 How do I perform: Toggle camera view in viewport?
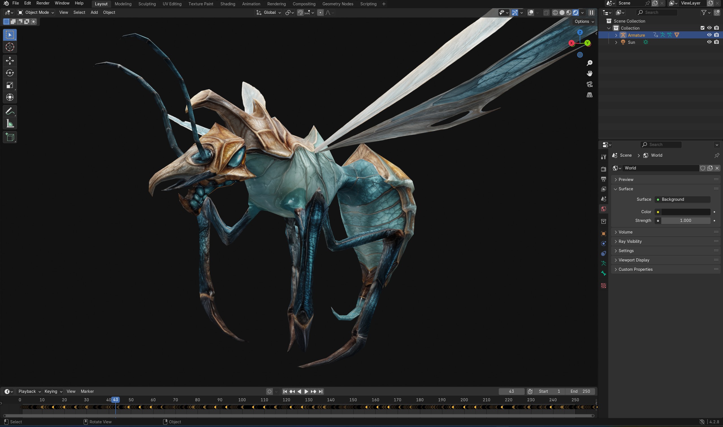589,84
